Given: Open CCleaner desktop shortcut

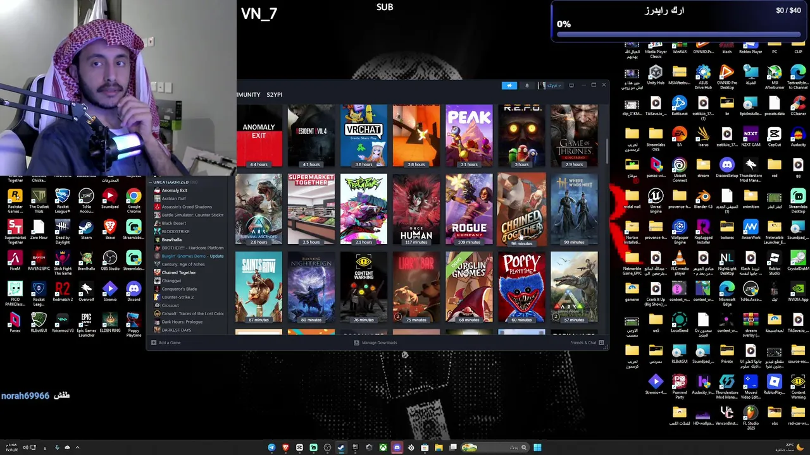Looking at the screenshot, I should 798,106.
